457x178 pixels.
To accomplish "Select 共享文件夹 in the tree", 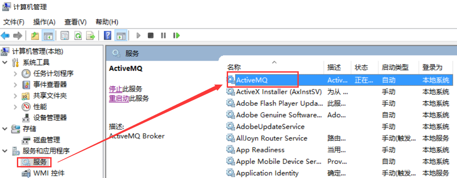I will 50,96.
